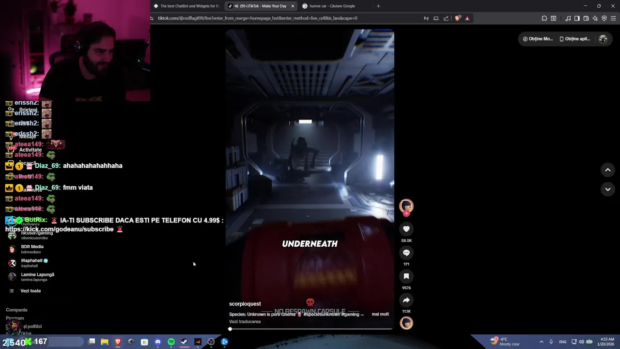Click the 'Obține Mo...' button

(x=538, y=39)
